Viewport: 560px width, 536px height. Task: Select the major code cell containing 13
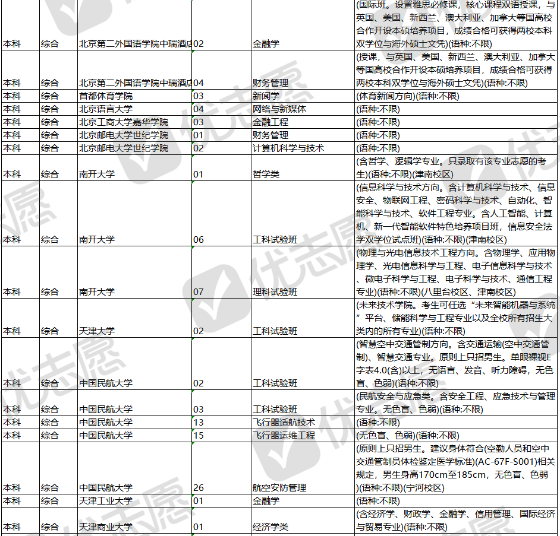(x=199, y=423)
